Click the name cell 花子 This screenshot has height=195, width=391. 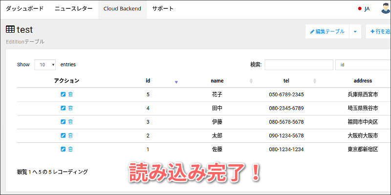tap(217, 95)
